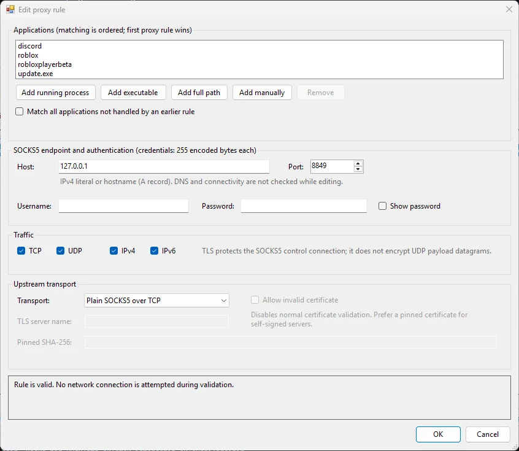Enable Show password checkbox
519x451 pixels.
382,206
